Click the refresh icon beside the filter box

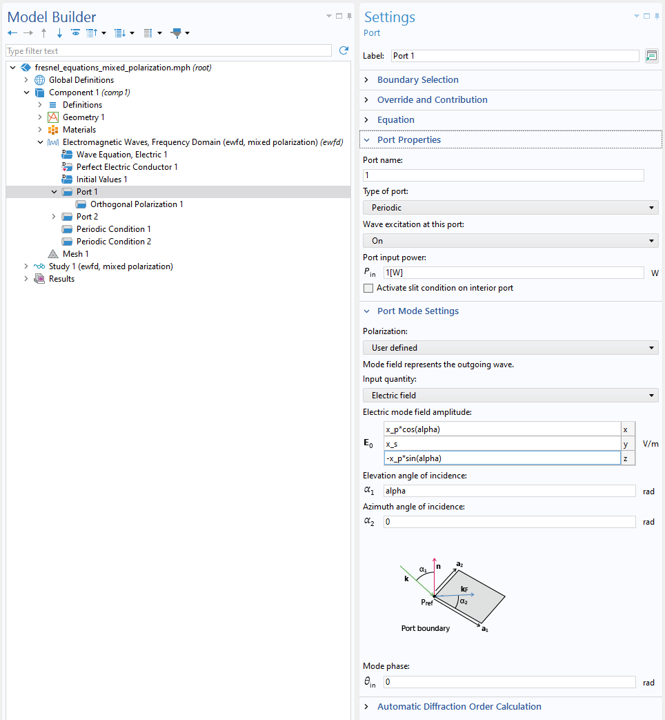tap(343, 50)
